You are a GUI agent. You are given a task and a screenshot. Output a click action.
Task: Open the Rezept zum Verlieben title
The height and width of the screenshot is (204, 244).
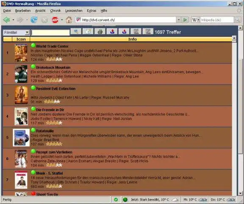click(54, 152)
